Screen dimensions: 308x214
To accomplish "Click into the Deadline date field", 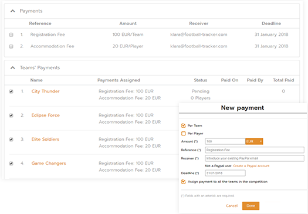I will 225,173.
